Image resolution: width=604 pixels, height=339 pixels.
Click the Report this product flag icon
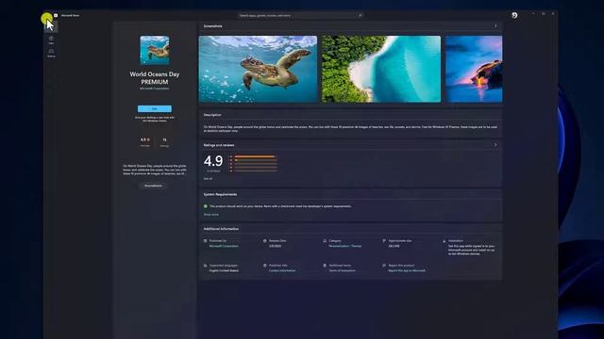(x=384, y=266)
